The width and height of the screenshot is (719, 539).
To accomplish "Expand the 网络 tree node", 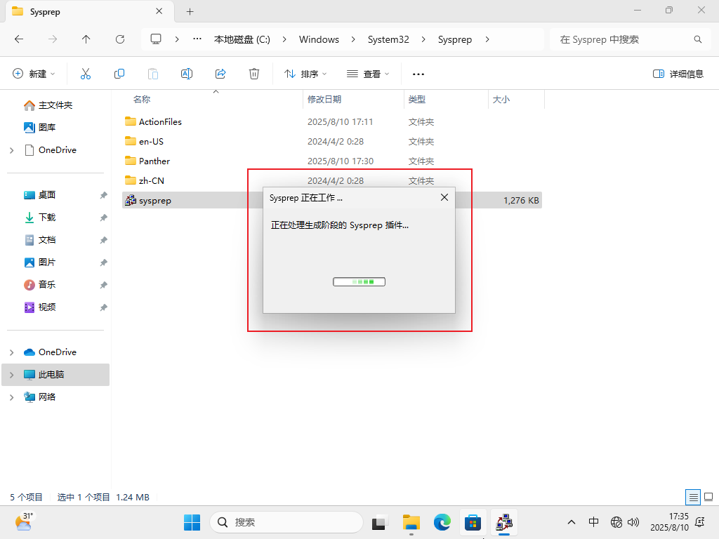I will tap(12, 397).
